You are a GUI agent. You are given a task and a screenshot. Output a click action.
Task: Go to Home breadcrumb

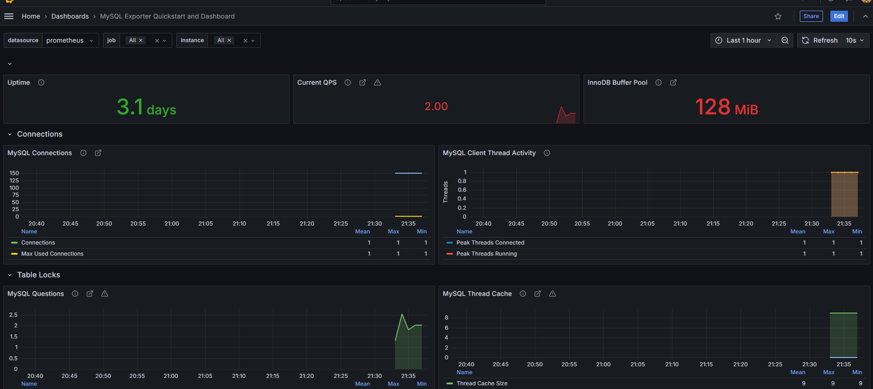click(31, 16)
